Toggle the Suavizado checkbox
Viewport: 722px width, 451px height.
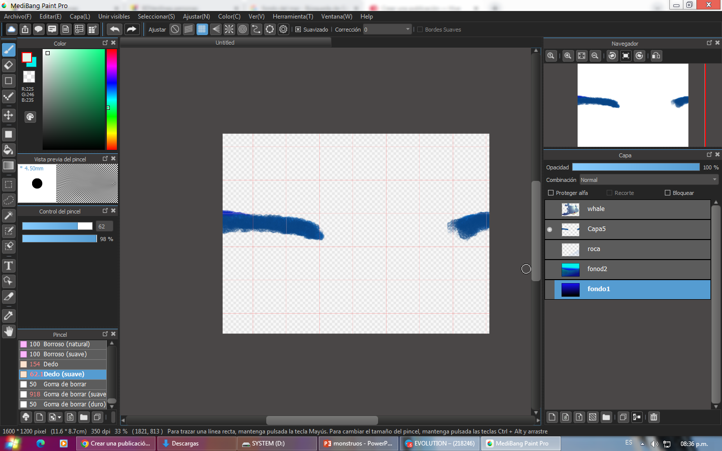tap(298, 30)
